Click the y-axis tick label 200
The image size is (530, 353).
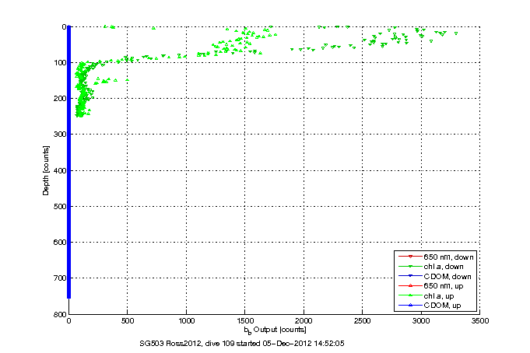click(x=60, y=98)
